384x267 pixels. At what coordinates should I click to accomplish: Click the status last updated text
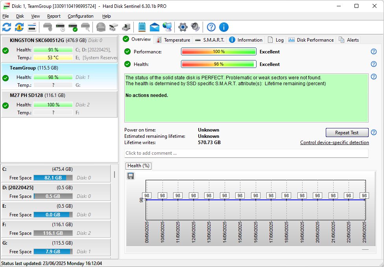pyautogui.click(x=52, y=263)
